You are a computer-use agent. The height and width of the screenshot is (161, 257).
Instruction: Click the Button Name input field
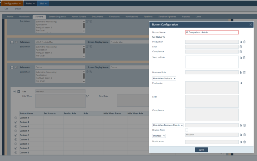click(212, 32)
